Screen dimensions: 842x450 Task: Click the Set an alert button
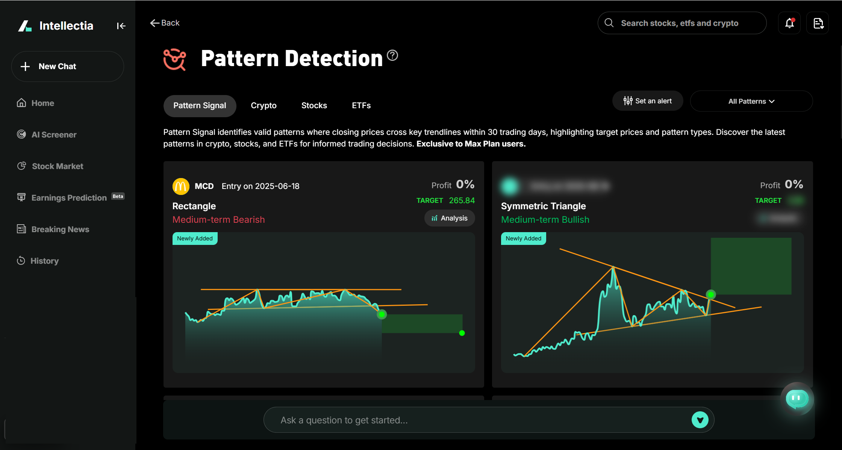point(647,101)
